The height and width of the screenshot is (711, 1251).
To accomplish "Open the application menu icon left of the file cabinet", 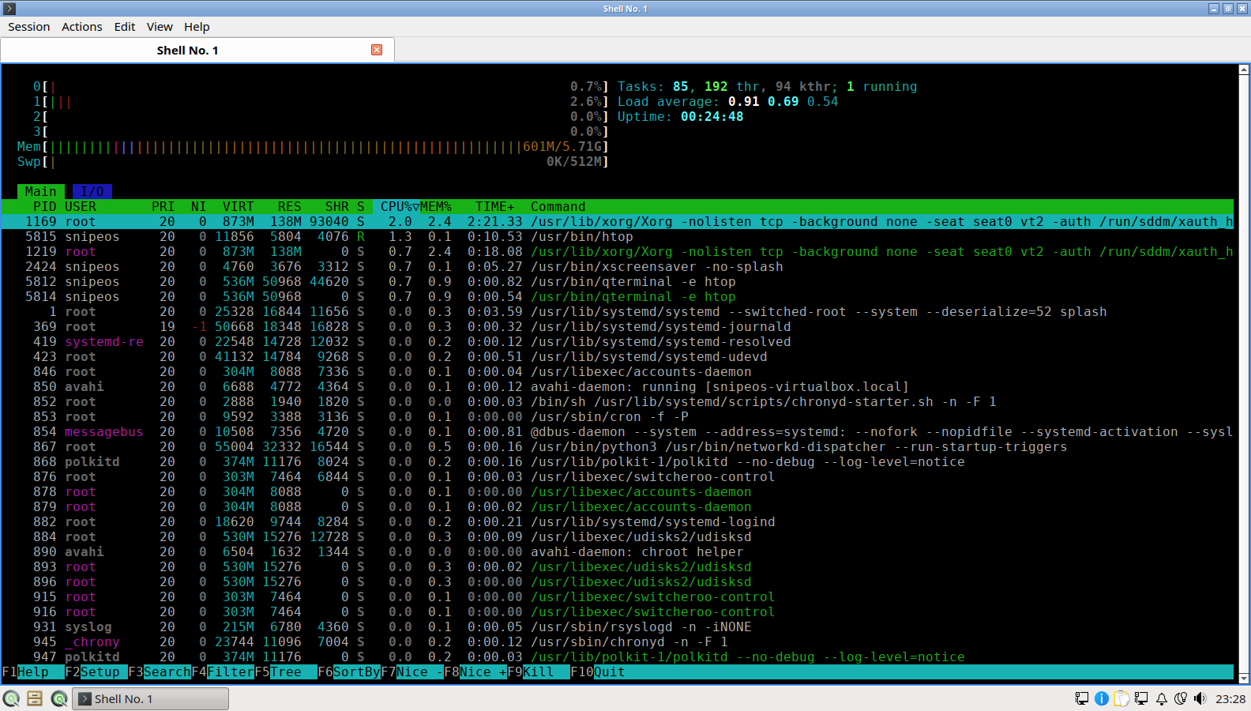I will 11,698.
